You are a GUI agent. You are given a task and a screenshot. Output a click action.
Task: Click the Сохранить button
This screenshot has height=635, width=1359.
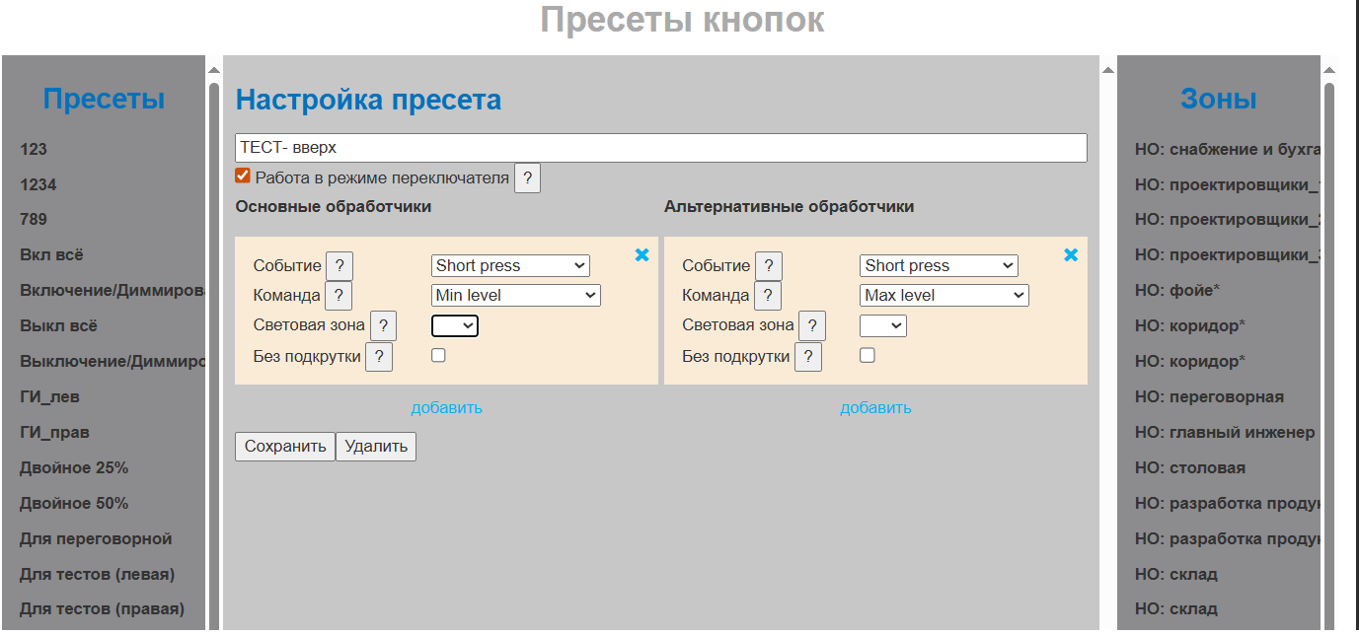(x=285, y=447)
